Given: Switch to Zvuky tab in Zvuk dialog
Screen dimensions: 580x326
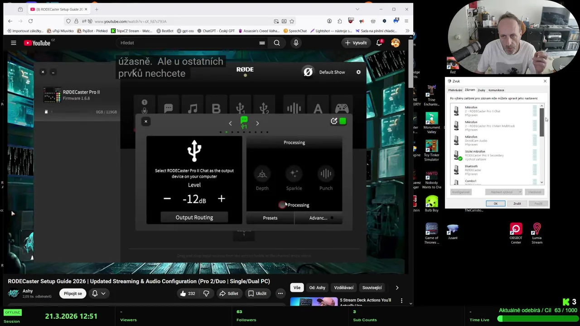Looking at the screenshot, I should [x=481, y=90].
